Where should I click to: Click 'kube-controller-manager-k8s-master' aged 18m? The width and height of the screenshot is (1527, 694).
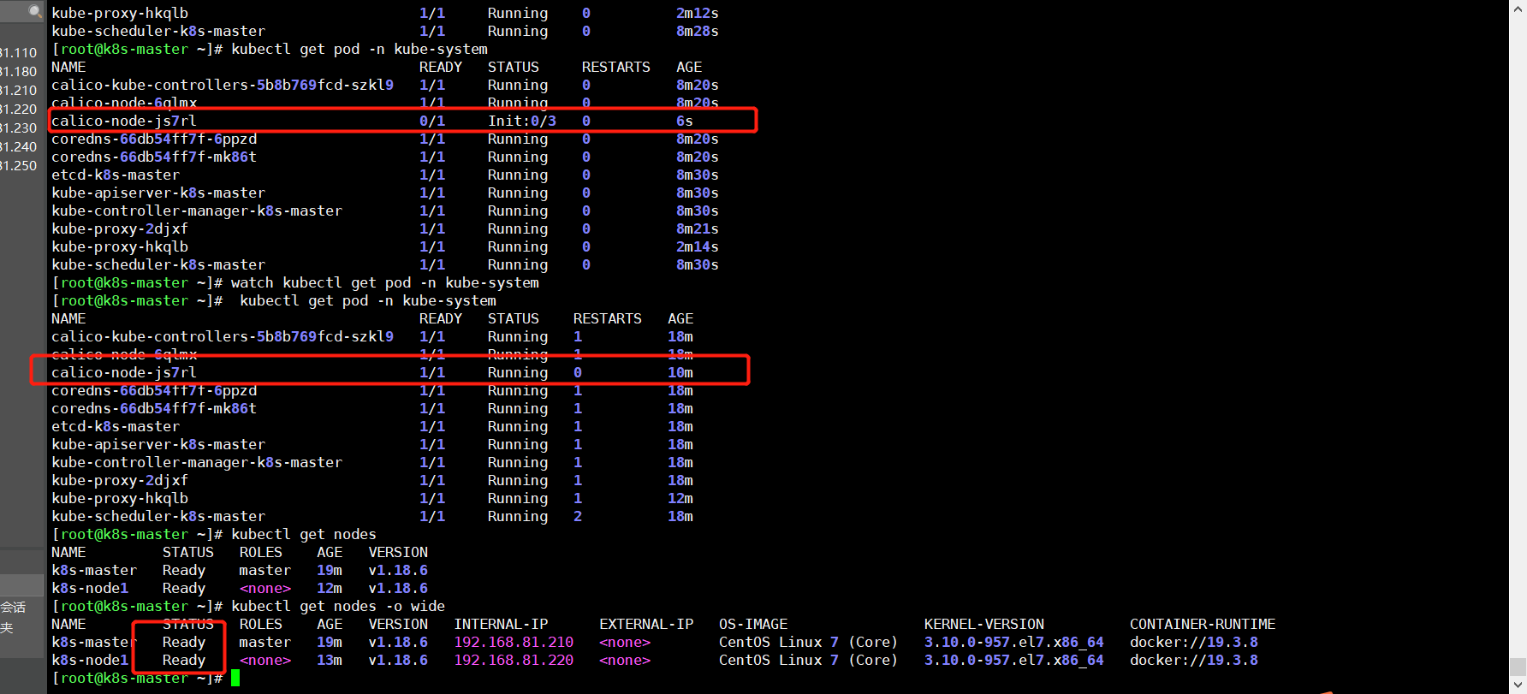click(x=197, y=462)
